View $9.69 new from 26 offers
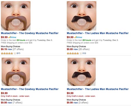 click(78, 49)
